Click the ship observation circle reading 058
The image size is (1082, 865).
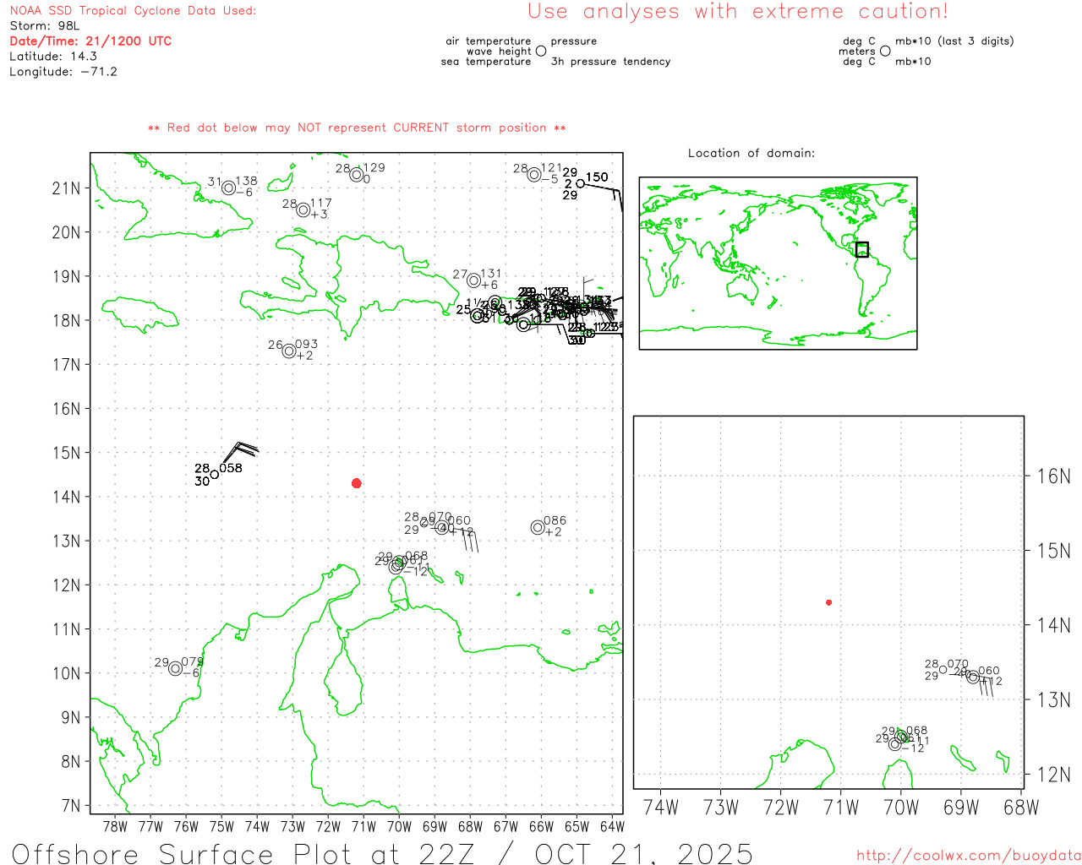tap(215, 475)
